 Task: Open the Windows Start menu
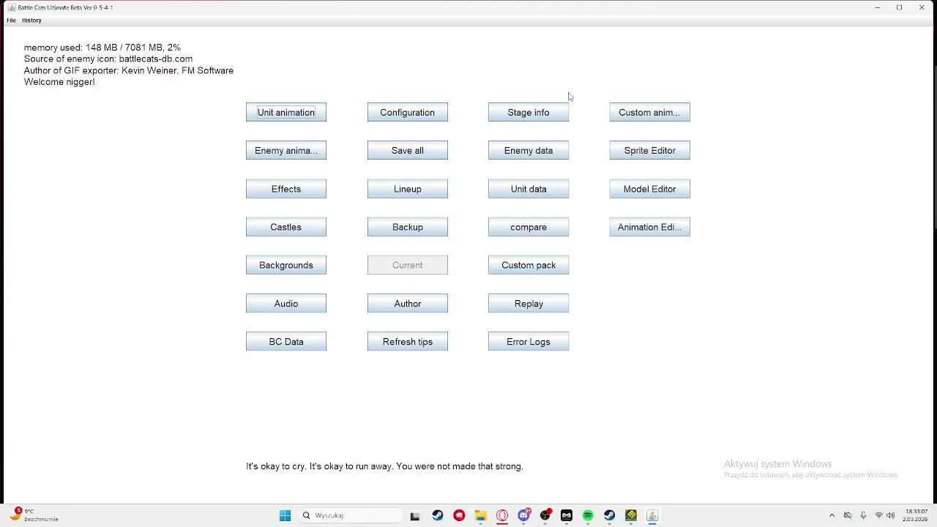285,515
